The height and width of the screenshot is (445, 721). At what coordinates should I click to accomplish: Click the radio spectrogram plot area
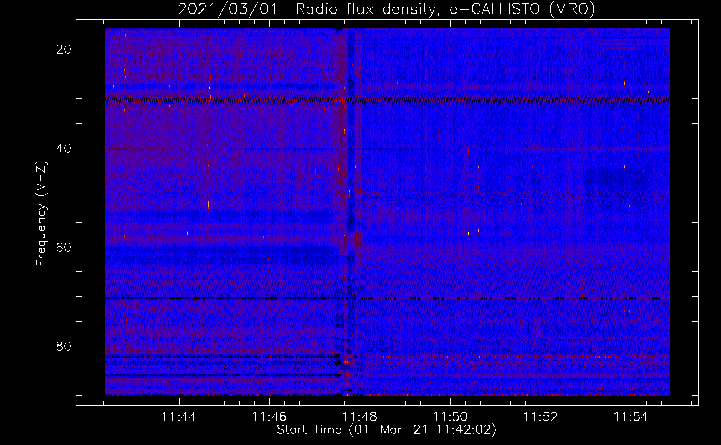pyautogui.click(x=387, y=212)
